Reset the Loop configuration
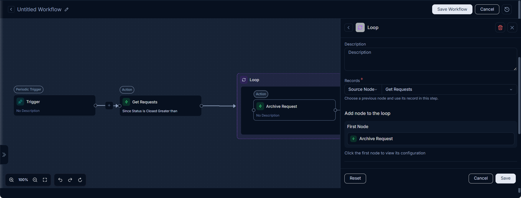The image size is (521, 198). point(355,178)
